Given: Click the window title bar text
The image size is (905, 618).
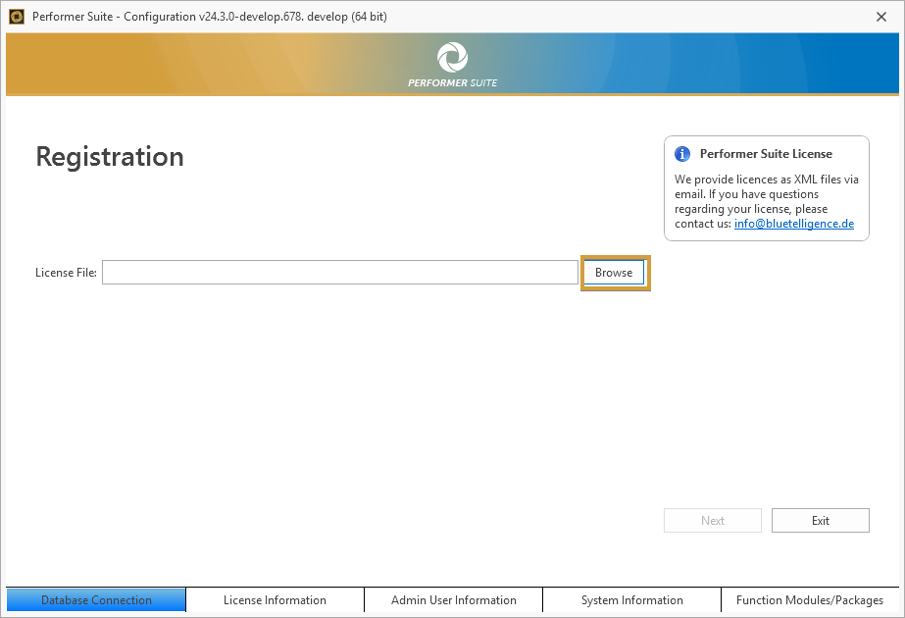Looking at the screenshot, I should click(x=209, y=17).
